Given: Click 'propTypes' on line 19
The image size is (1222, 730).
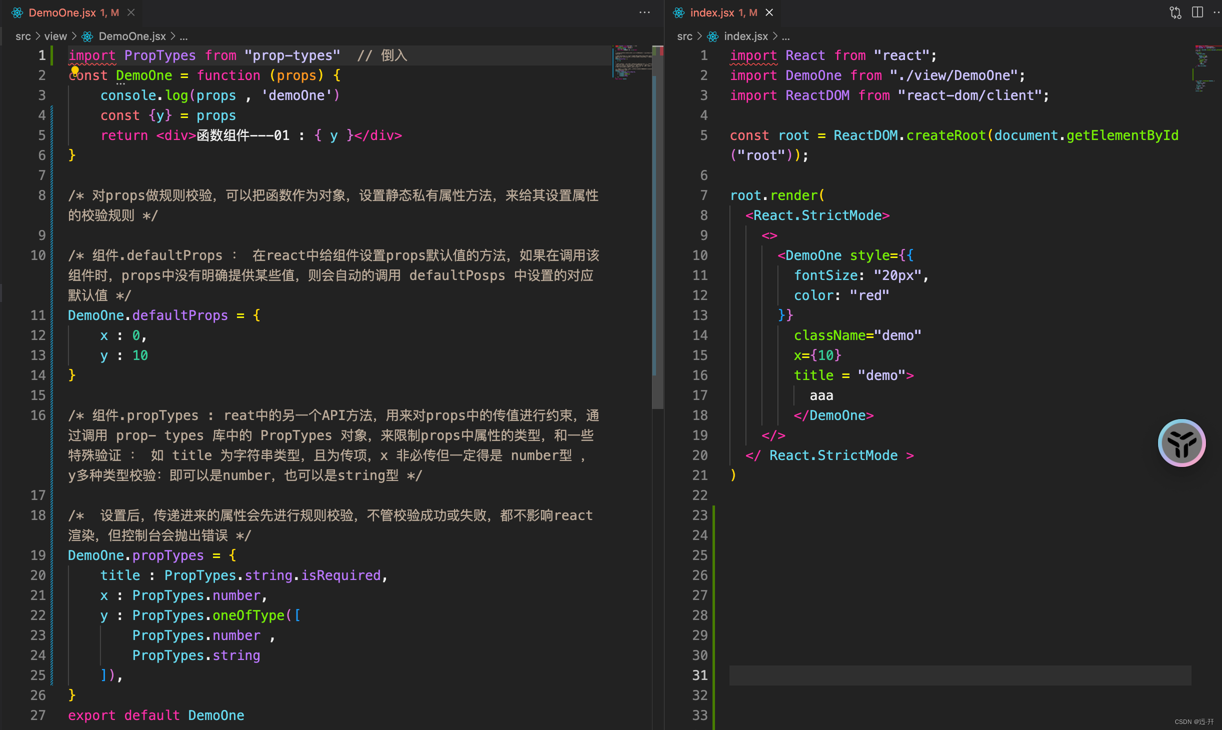Looking at the screenshot, I should tap(168, 555).
